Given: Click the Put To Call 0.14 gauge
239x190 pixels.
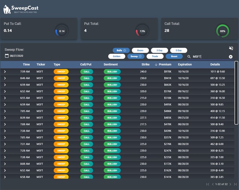Looking at the screenshot, I should pos(62,31).
